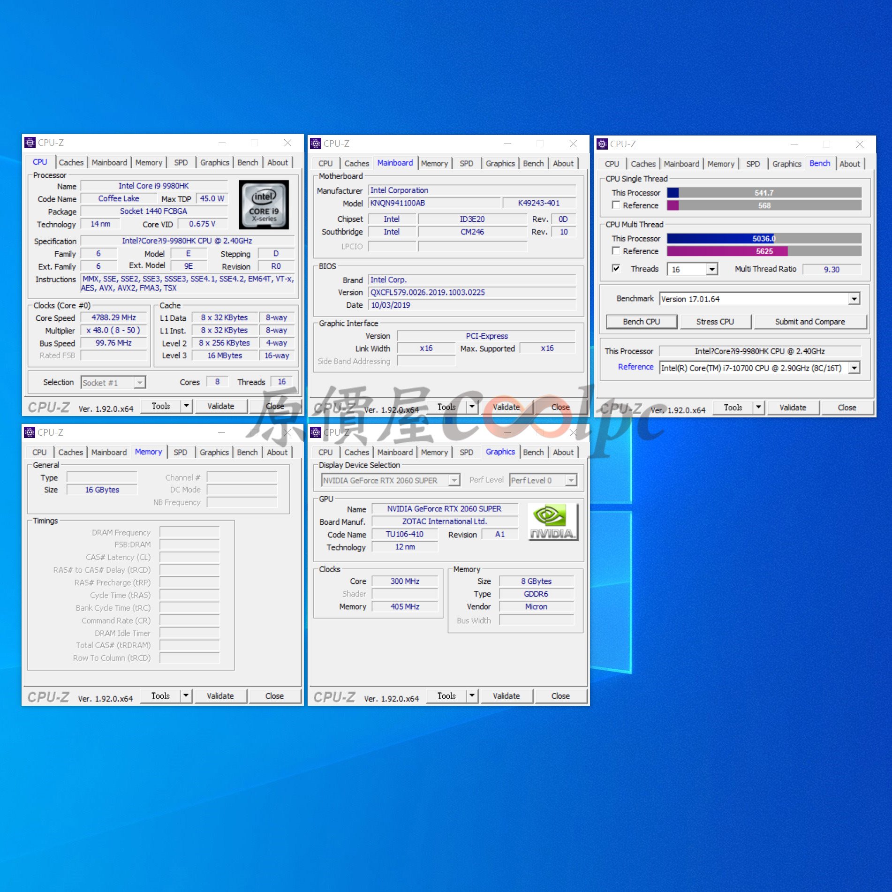Click Level 3 cache value 16 MBytes
Viewport: 892px width, 892px height.
click(x=225, y=355)
